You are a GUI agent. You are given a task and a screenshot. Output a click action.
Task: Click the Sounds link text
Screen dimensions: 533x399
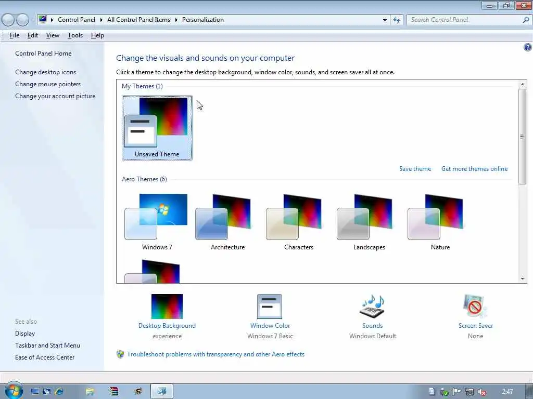tap(372, 326)
